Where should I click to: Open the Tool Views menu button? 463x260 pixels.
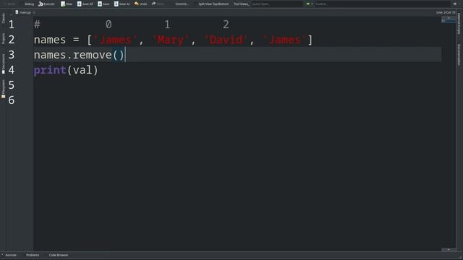(x=241, y=4)
